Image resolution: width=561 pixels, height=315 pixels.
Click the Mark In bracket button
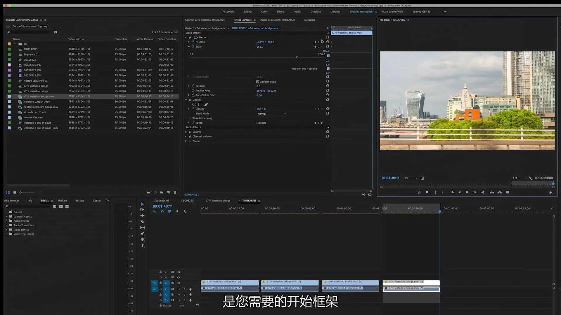pos(435,192)
